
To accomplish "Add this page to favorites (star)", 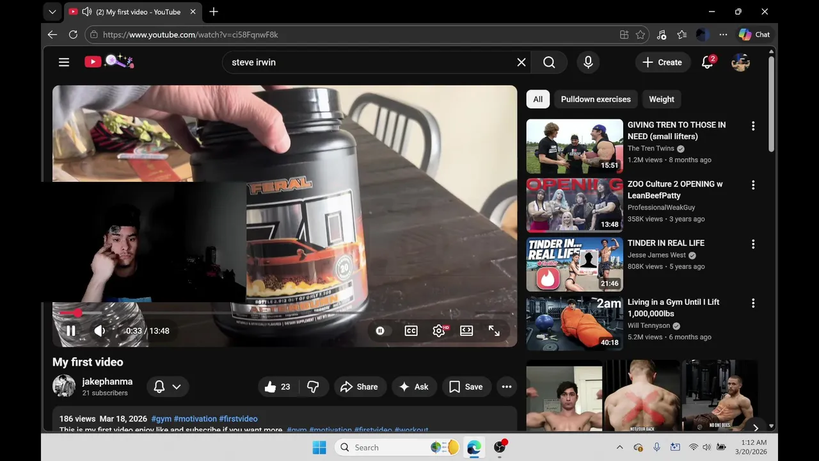I will point(640,35).
